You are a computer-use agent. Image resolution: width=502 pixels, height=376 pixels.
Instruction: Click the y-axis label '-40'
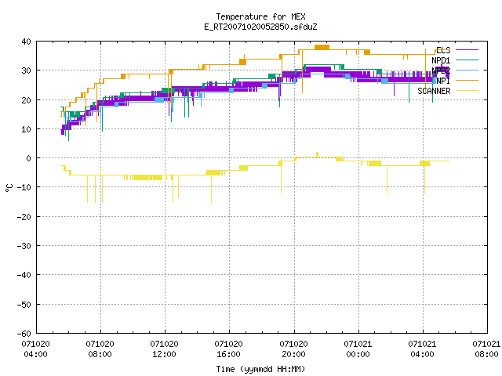click(x=24, y=275)
